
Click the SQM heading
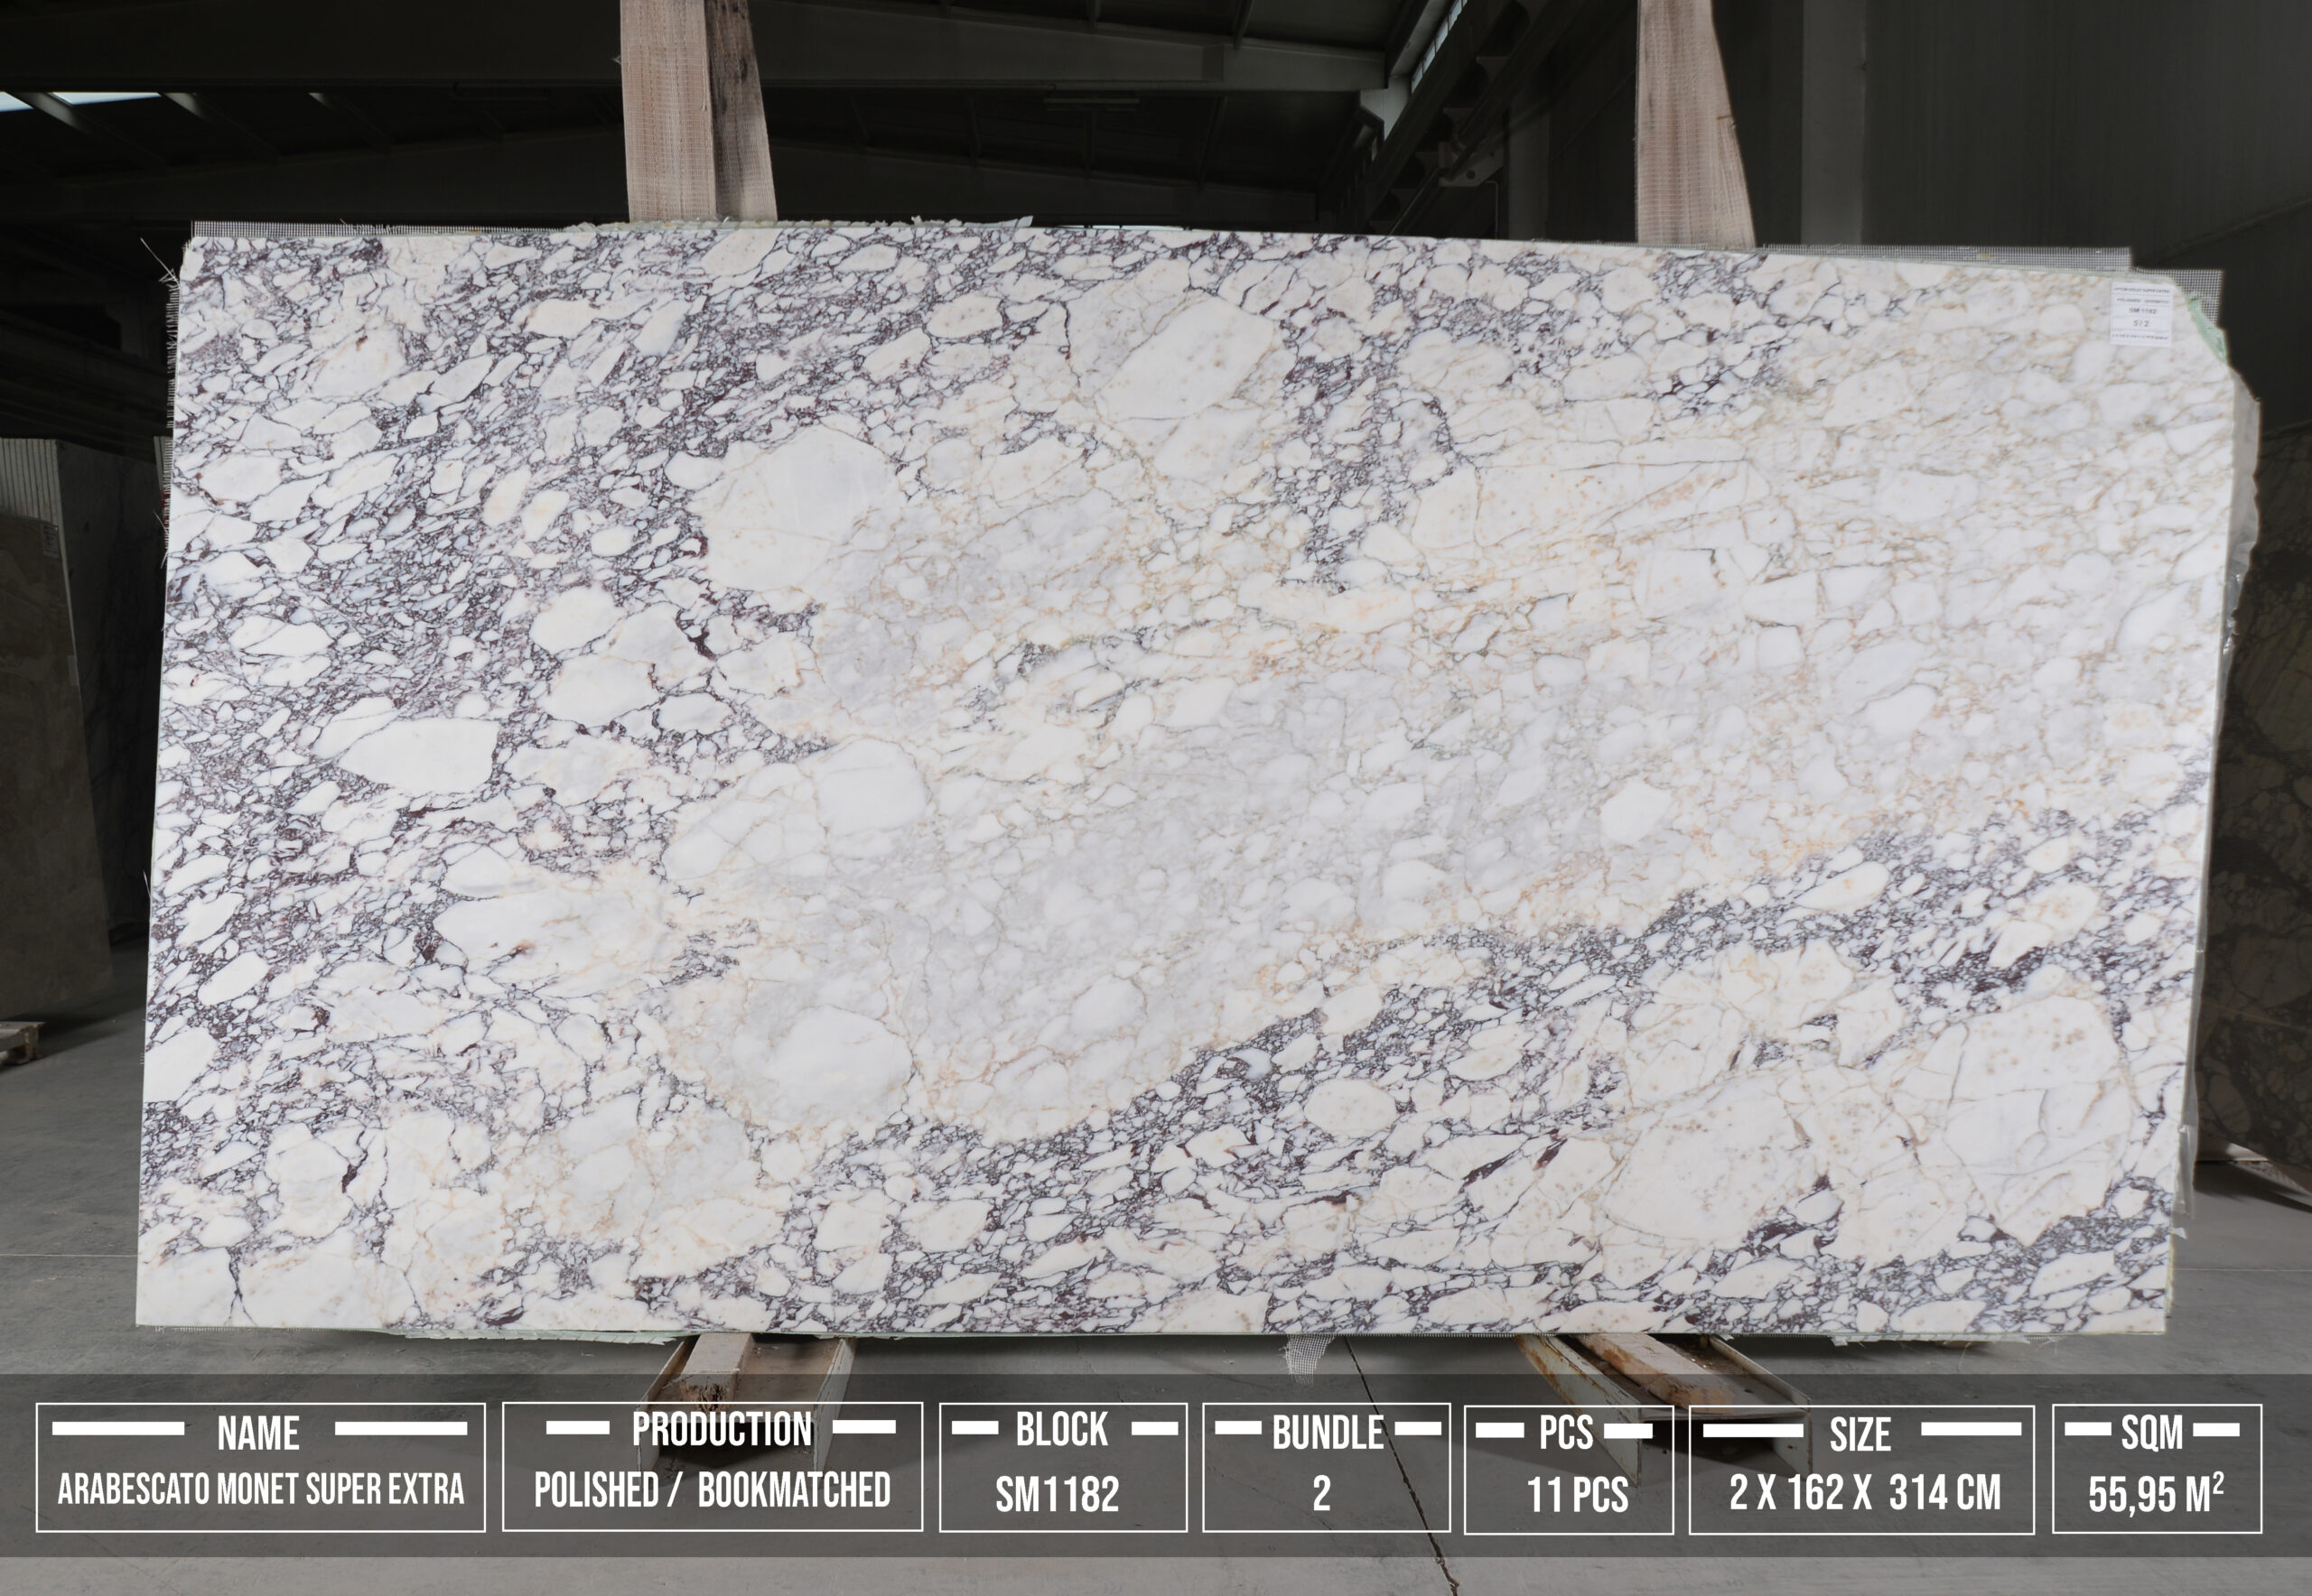[2152, 1433]
